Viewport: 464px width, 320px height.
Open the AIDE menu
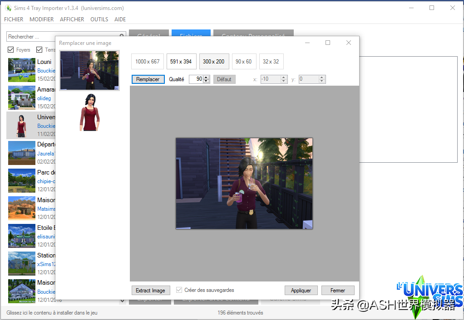tap(120, 19)
